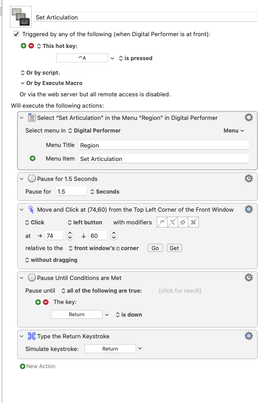Open gear menu for Type Return Keystroke action

pos(249,336)
